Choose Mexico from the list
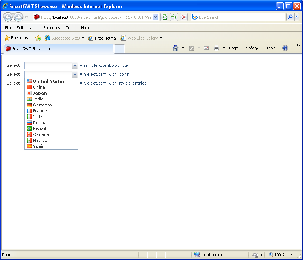The image size is (303, 260). (x=51, y=140)
